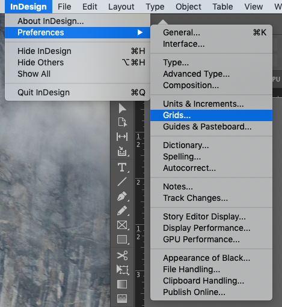Select the Content Collector tool
282x307 pixels.
point(123,151)
